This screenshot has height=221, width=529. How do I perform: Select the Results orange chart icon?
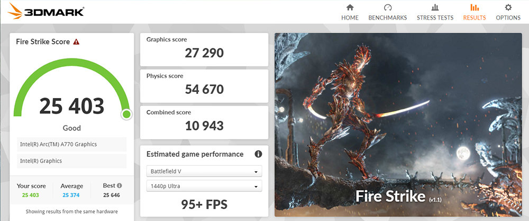475,7
